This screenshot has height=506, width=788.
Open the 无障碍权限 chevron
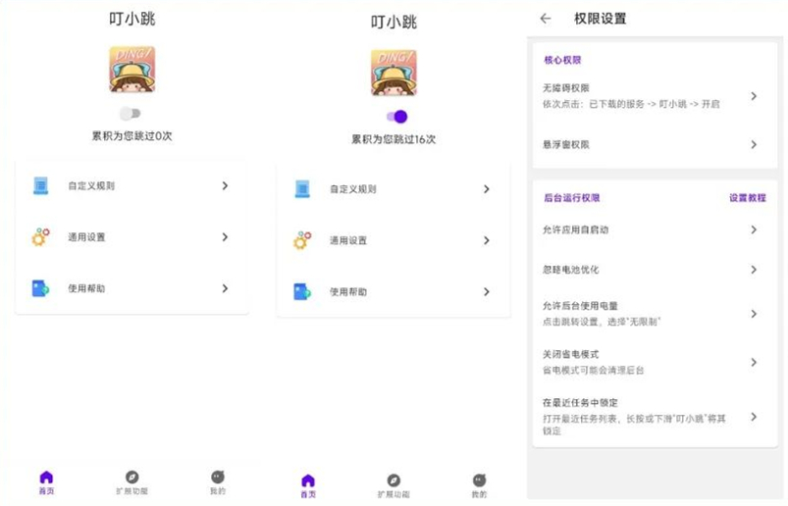tap(754, 96)
